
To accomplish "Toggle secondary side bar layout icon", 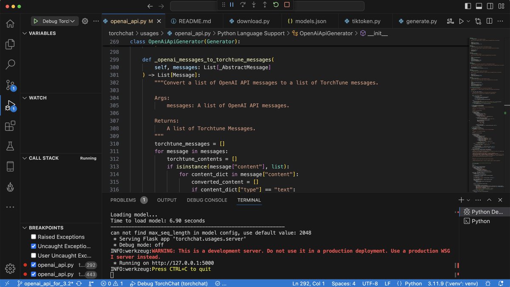I will pyautogui.click(x=490, y=6).
